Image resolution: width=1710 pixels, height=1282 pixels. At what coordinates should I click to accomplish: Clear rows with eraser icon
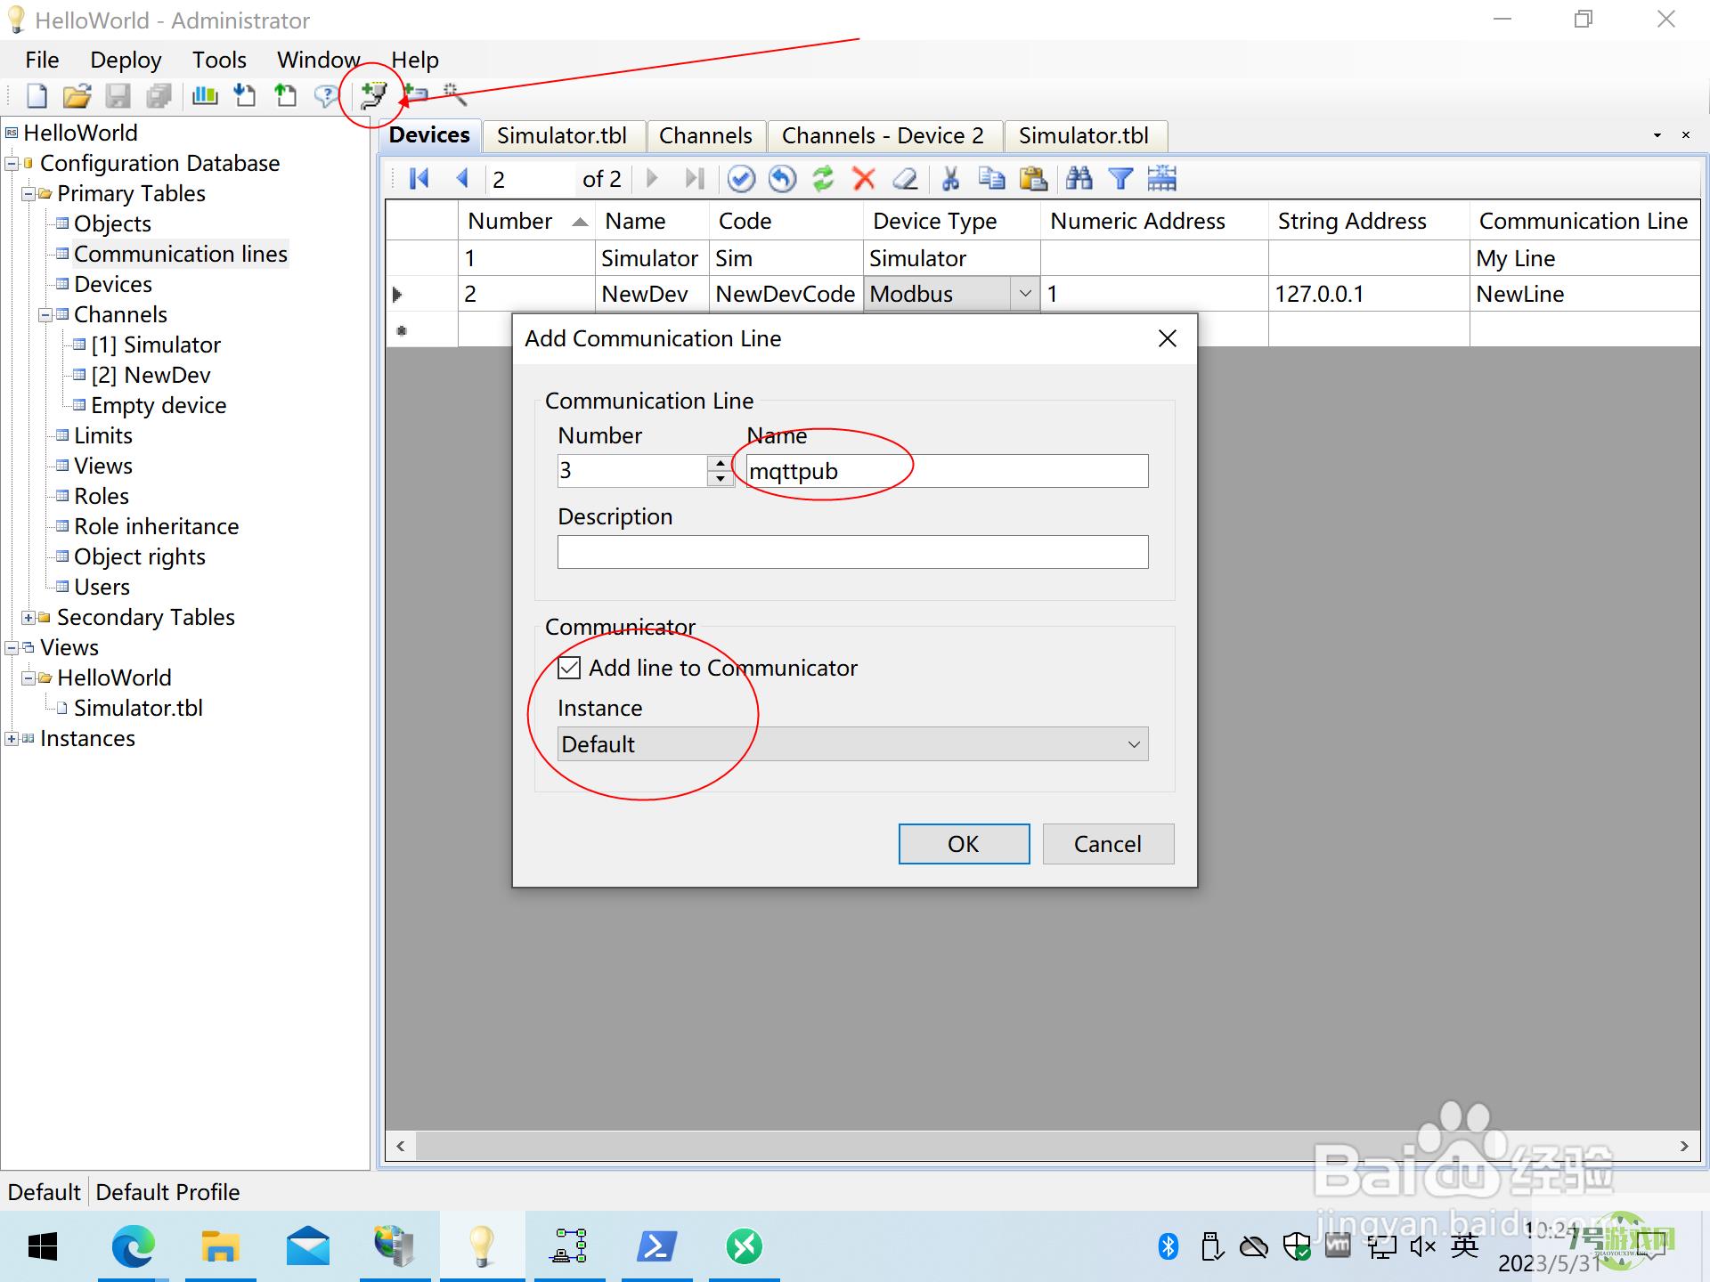(905, 179)
